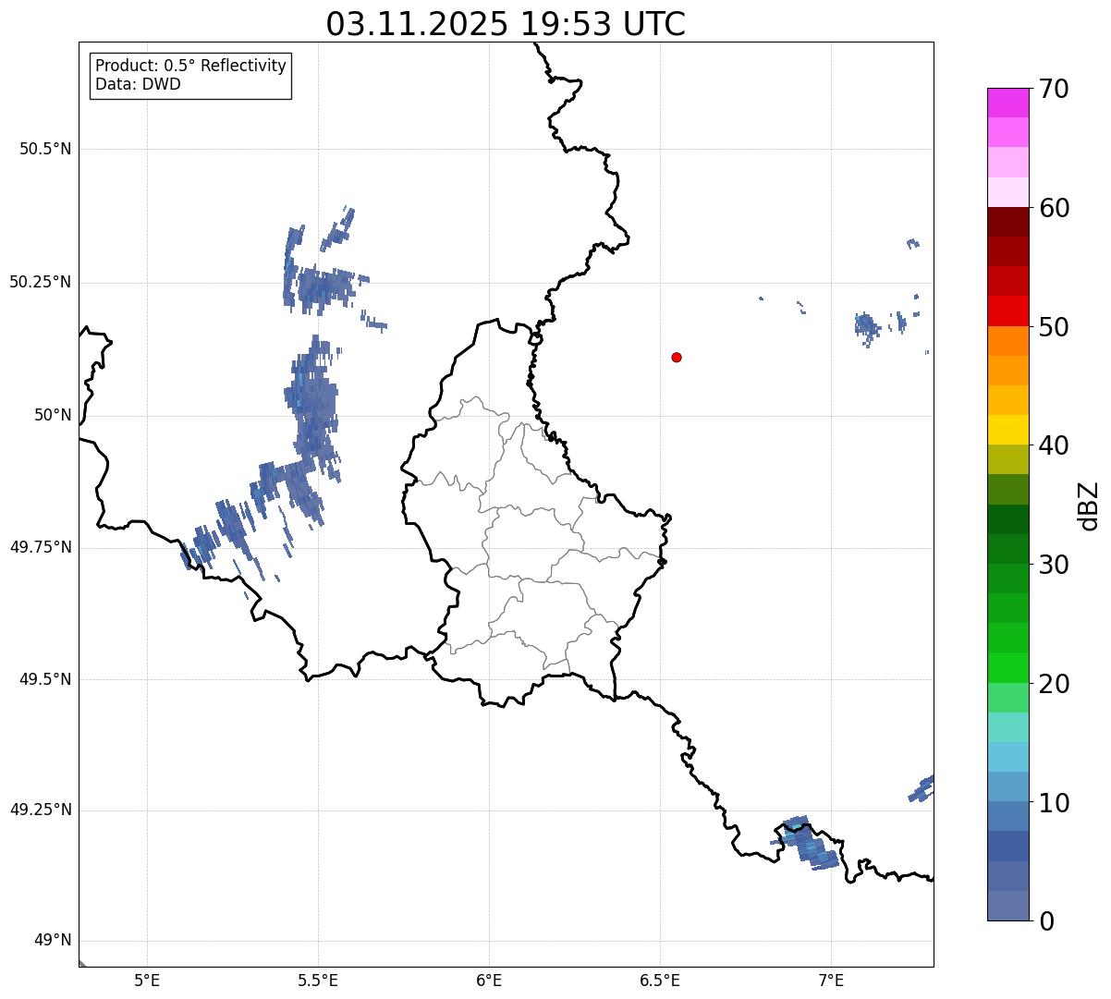Click the 49.75°N latitude label
This screenshot has width=1111, height=999.
click(x=41, y=547)
